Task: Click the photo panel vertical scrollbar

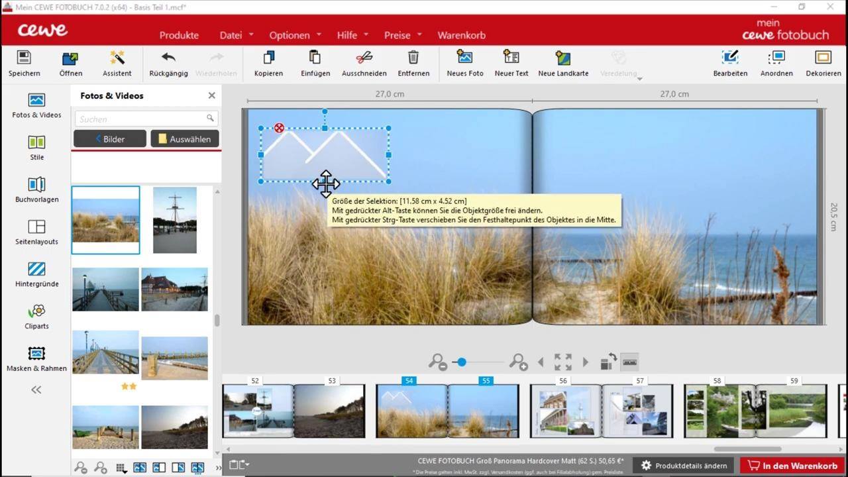Action: tap(217, 320)
